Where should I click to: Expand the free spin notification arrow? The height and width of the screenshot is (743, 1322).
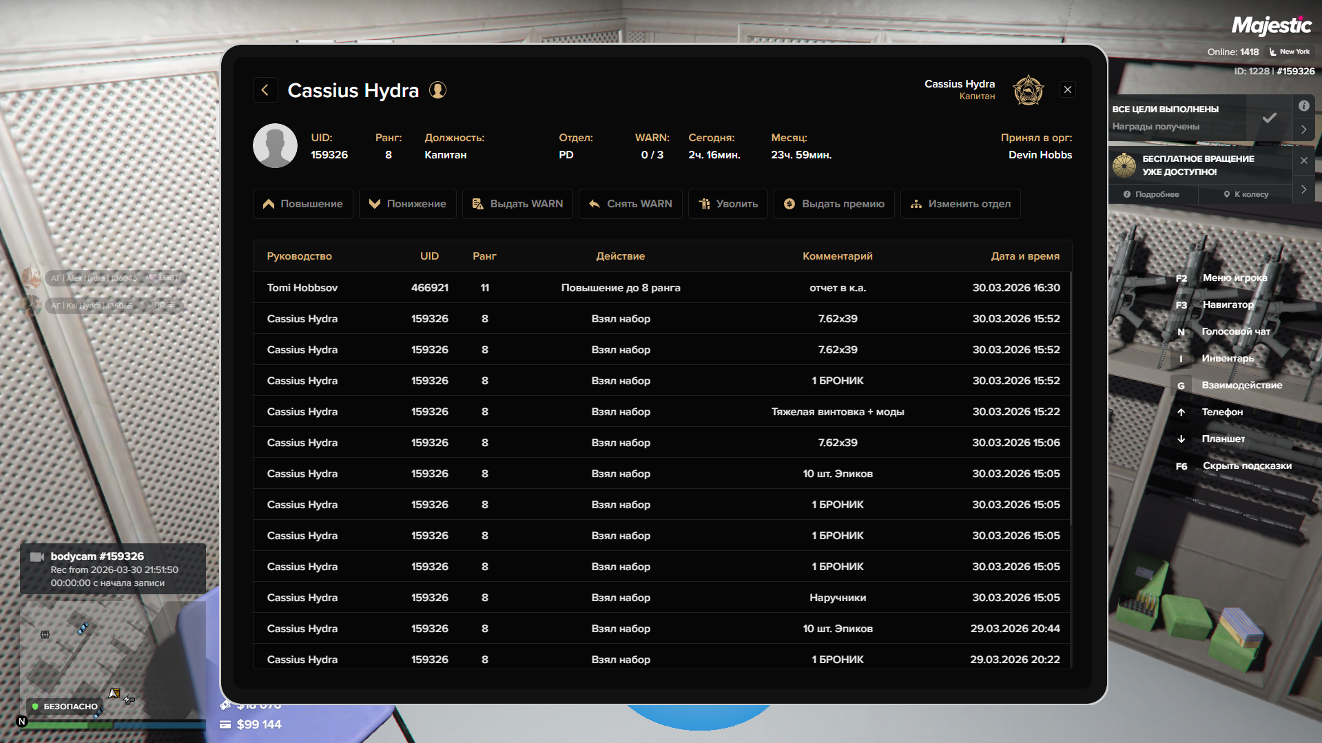pyautogui.click(x=1303, y=189)
